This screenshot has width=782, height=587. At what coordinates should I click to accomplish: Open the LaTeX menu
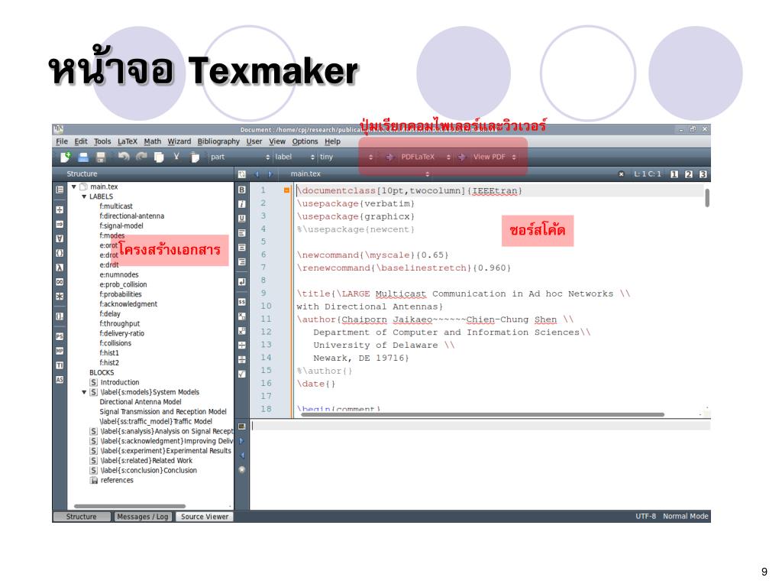128,141
